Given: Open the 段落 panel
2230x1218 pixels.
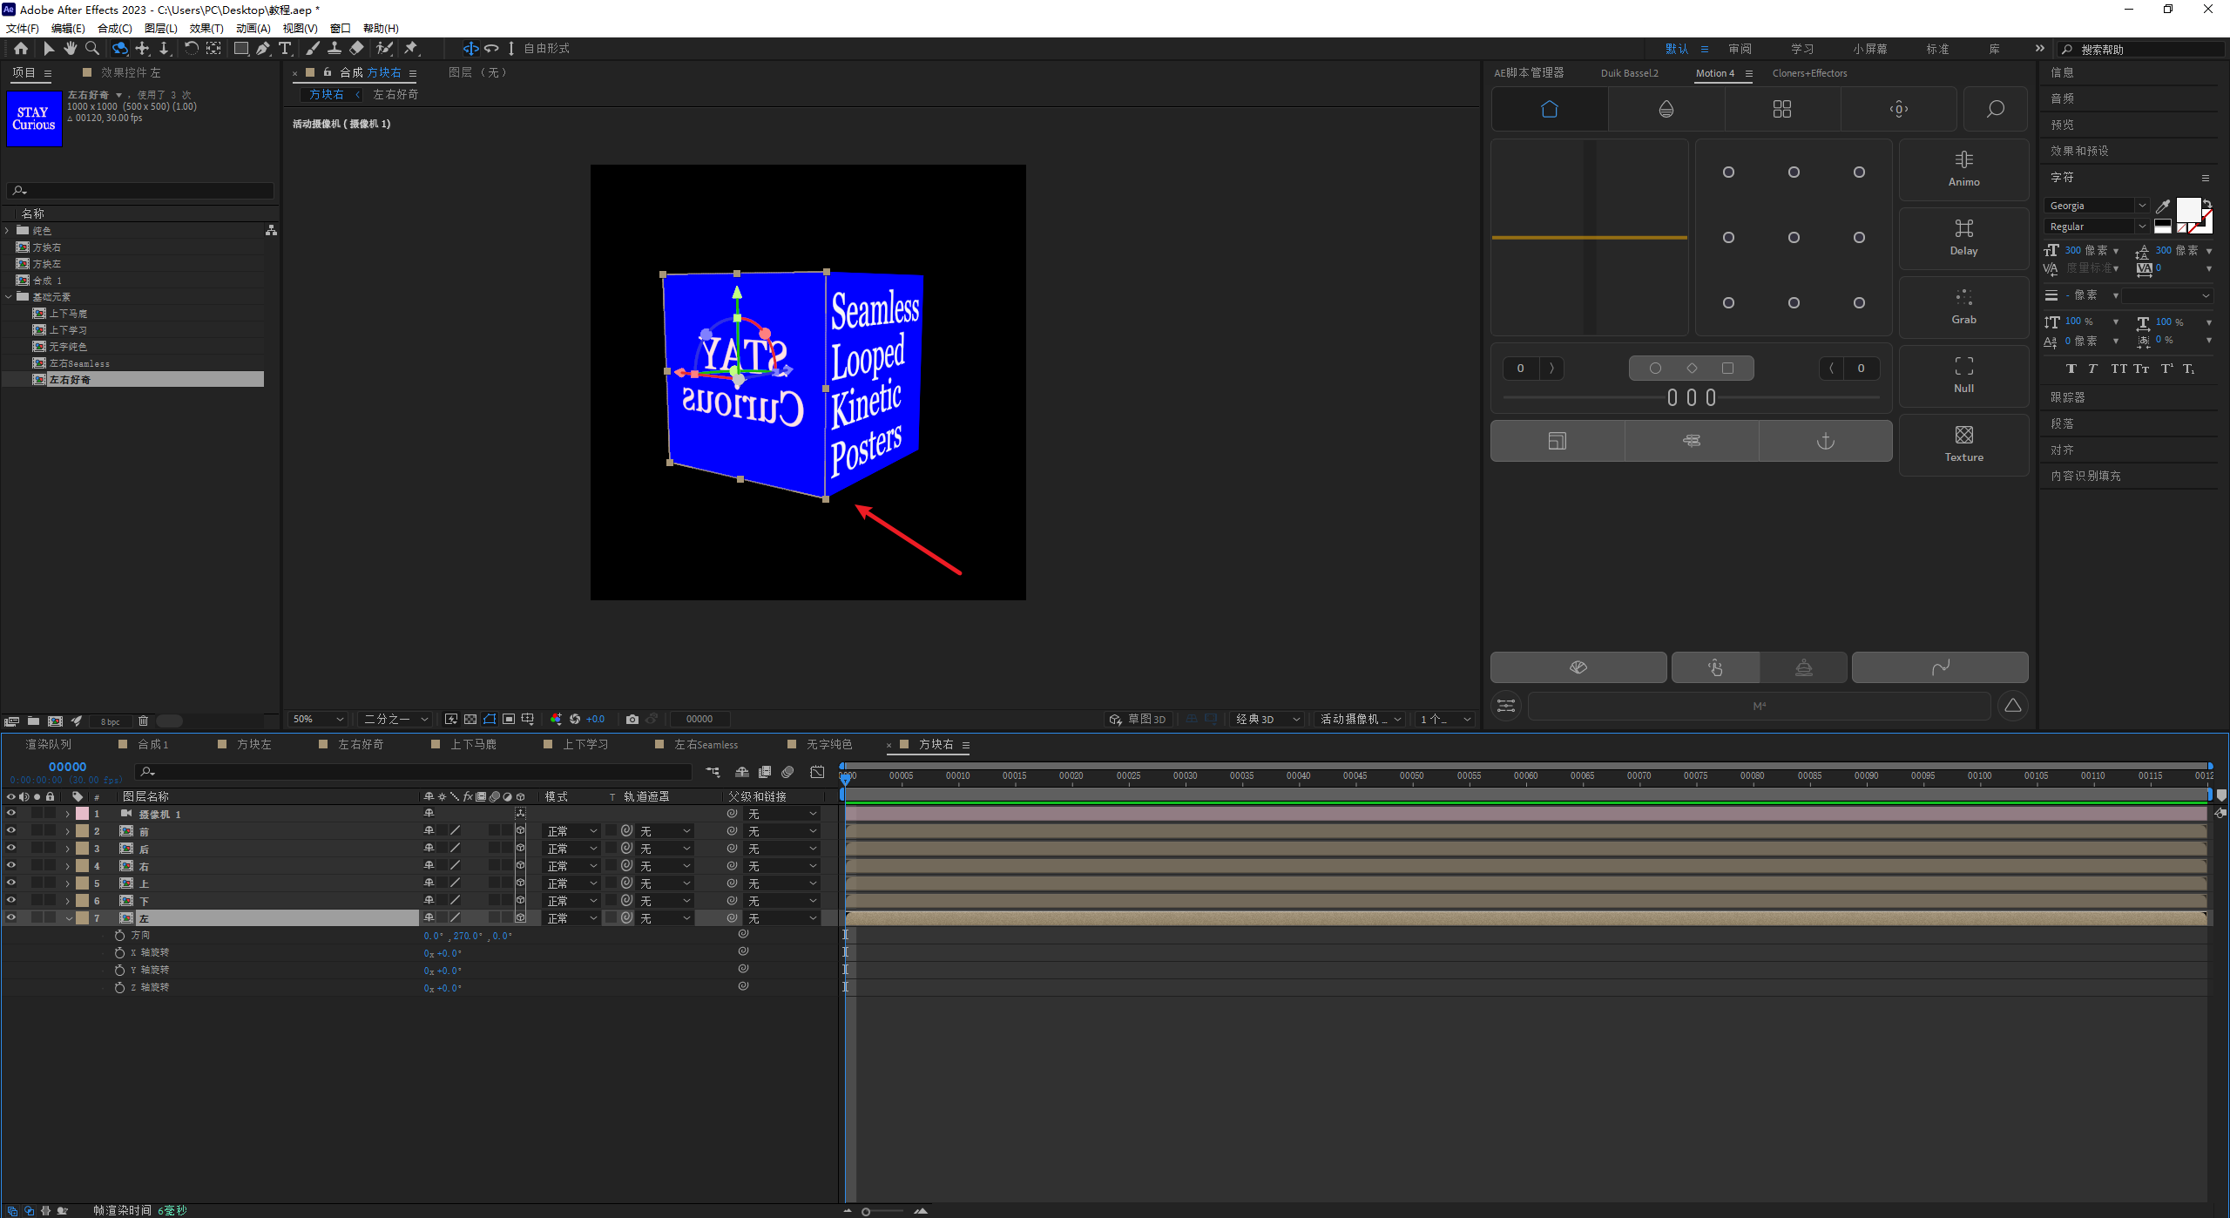Looking at the screenshot, I should coord(2062,423).
